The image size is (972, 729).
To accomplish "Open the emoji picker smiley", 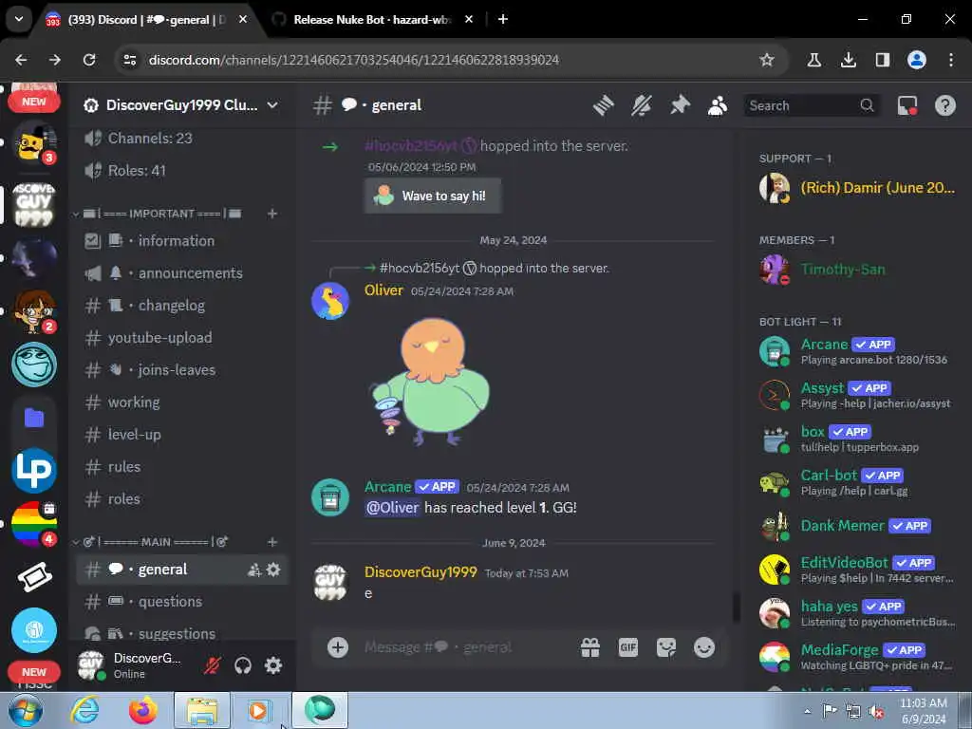I will (x=704, y=647).
